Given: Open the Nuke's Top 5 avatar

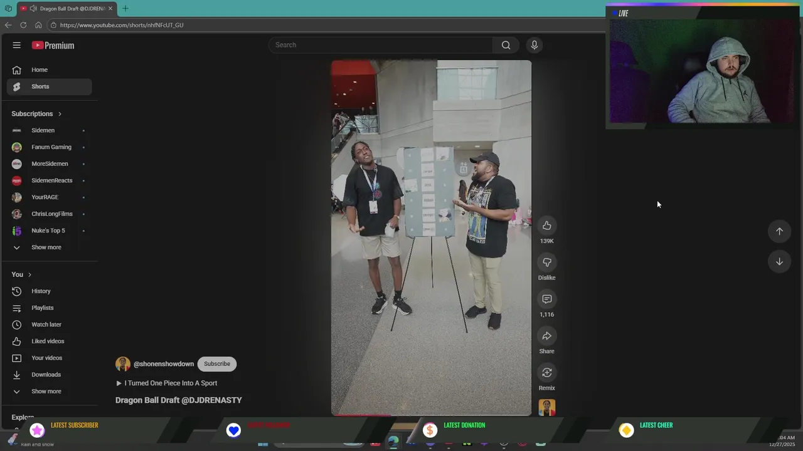Looking at the screenshot, I should coord(17,231).
